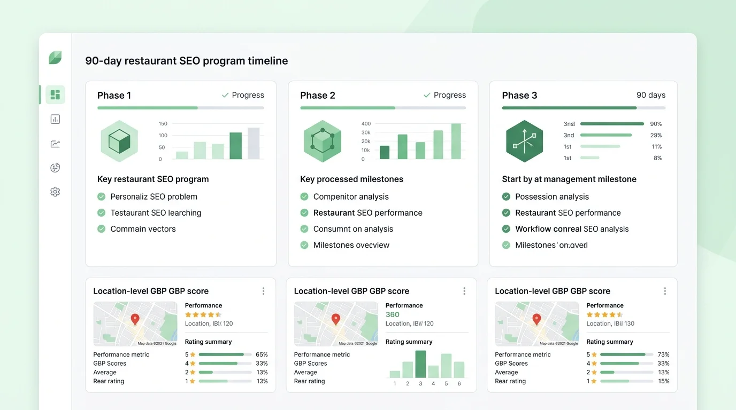Click the red map pin in second location card

(336, 319)
